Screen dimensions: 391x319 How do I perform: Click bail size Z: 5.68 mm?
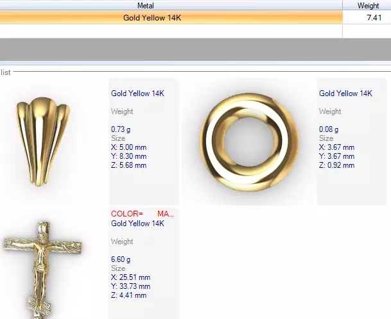pyautogui.click(x=128, y=165)
